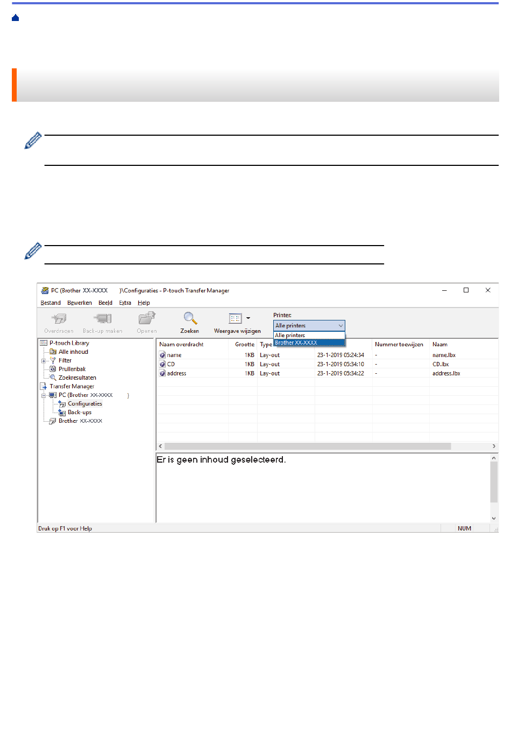
Task: Click the address layout file icon
Action: click(x=162, y=373)
